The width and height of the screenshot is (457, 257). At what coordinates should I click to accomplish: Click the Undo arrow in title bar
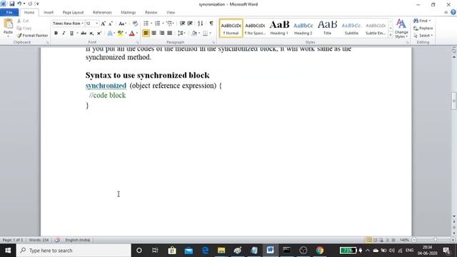[19, 4]
